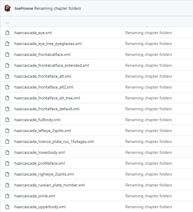The width and height of the screenshot is (193, 212).
Task: Open commit message in haarcascade_frontalface_alt_tree.xml row
Action: (149, 98)
